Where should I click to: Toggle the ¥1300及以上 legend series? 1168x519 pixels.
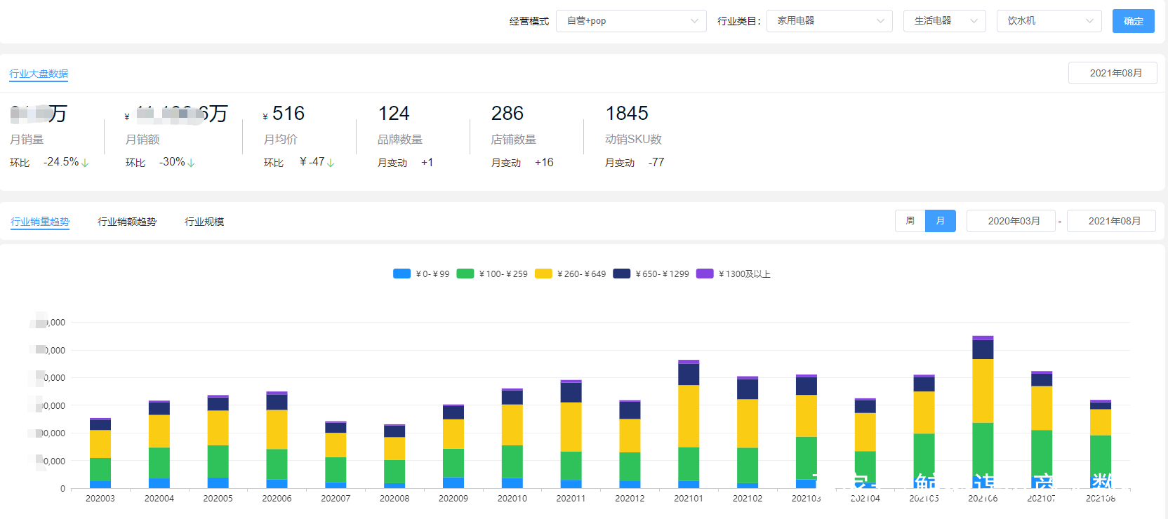734,274
